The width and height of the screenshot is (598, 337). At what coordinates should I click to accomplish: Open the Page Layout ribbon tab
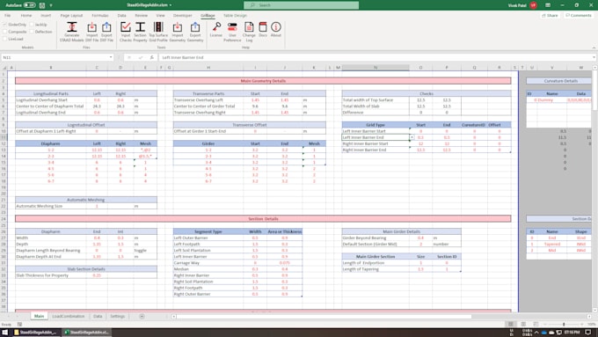click(x=71, y=15)
